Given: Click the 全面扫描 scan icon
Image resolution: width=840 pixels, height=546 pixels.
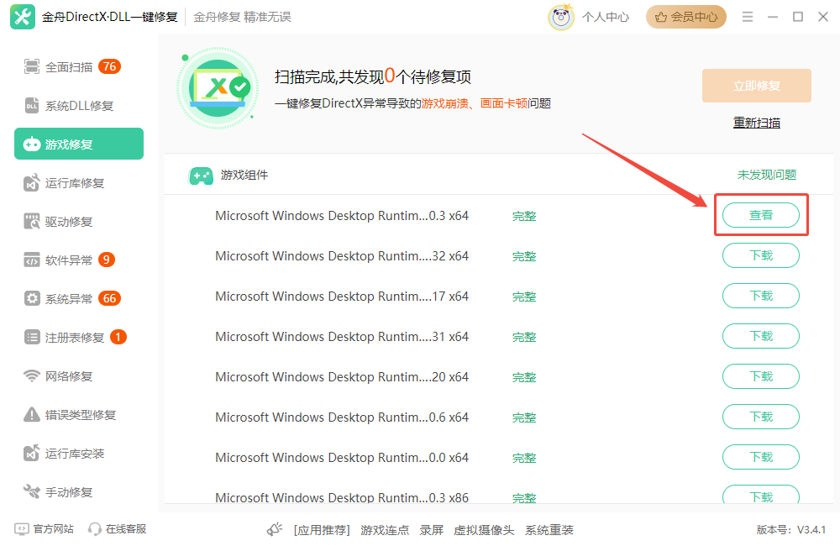Looking at the screenshot, I should click(32, 66).
